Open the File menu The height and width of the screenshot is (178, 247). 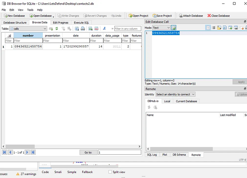[4, 10]
